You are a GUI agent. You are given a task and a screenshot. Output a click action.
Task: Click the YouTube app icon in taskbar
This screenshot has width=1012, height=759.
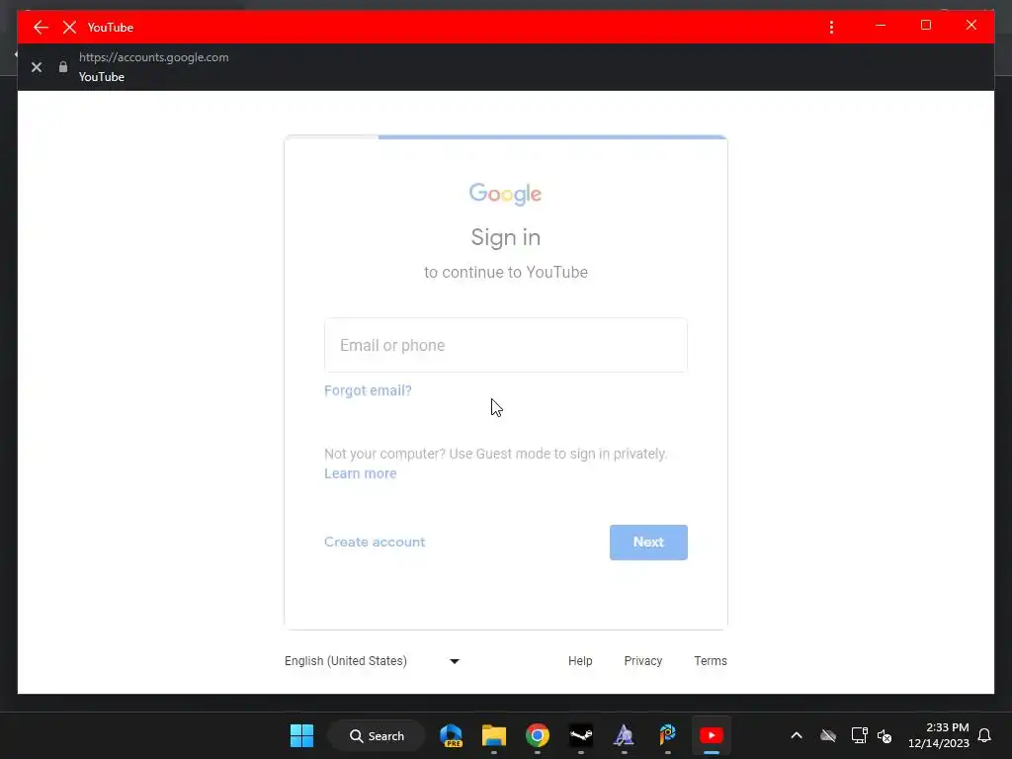tap(712, 735)
